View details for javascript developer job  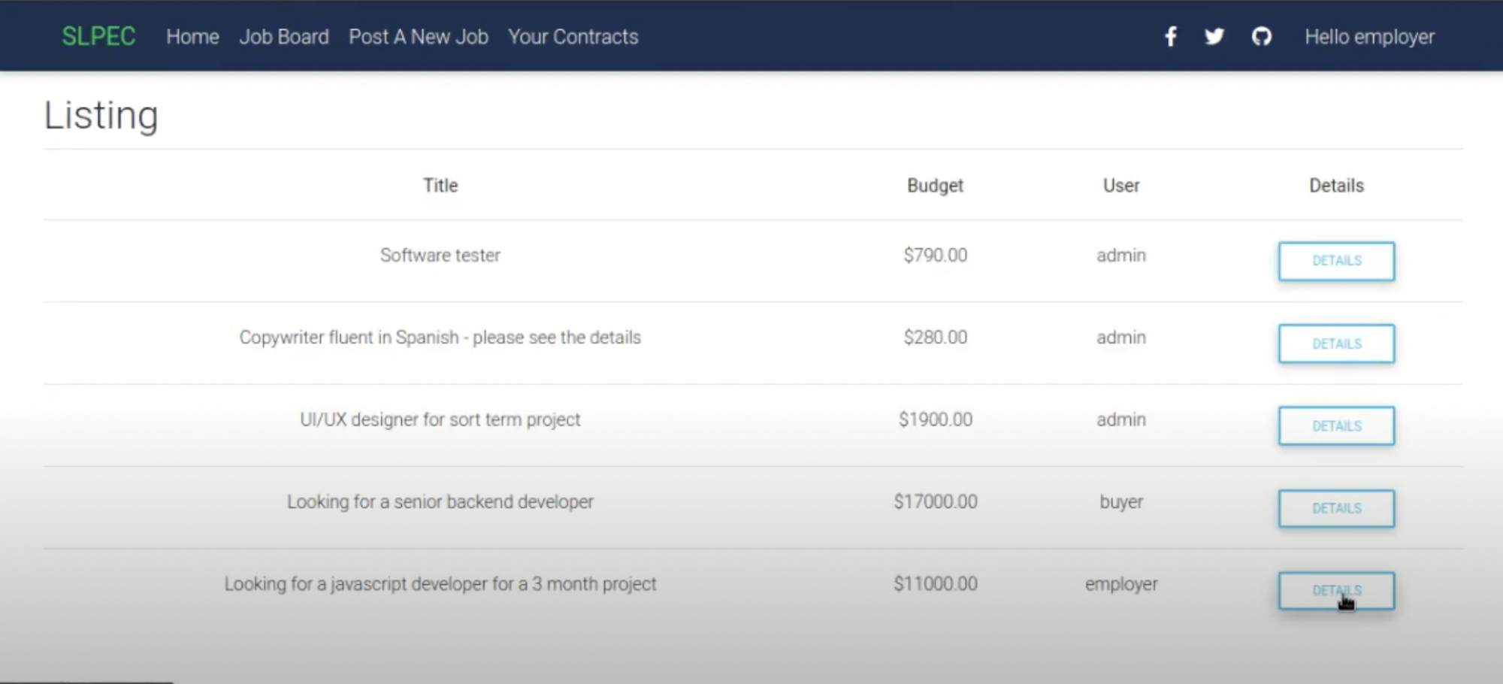click(1336, 591)
